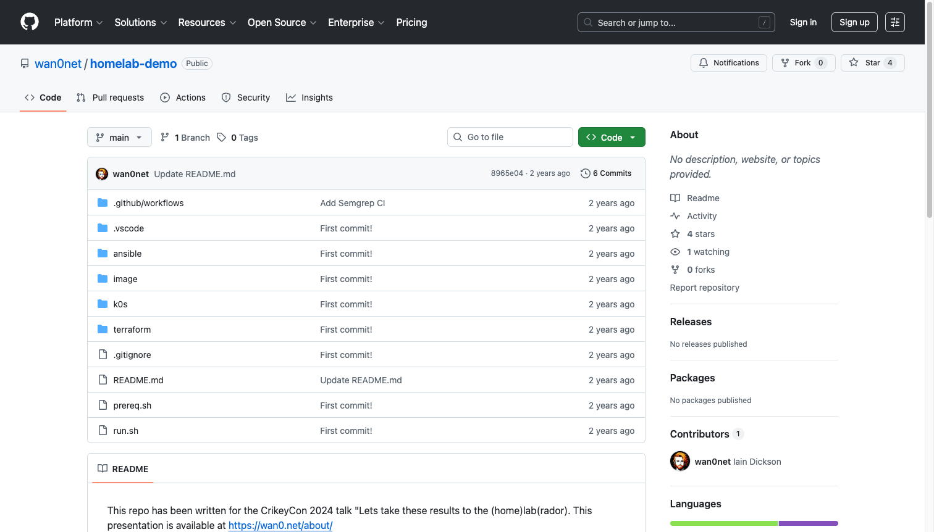This screenshot has width=934, height=532.
Task: Click the tag icon beside 0 Tags
Action: [x=221, y=138]
